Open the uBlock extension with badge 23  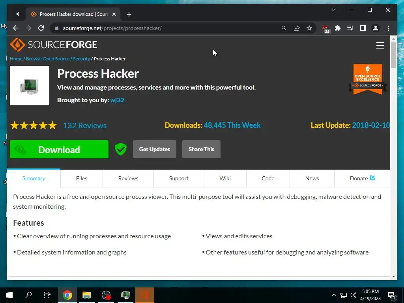(x=326, y=29)
